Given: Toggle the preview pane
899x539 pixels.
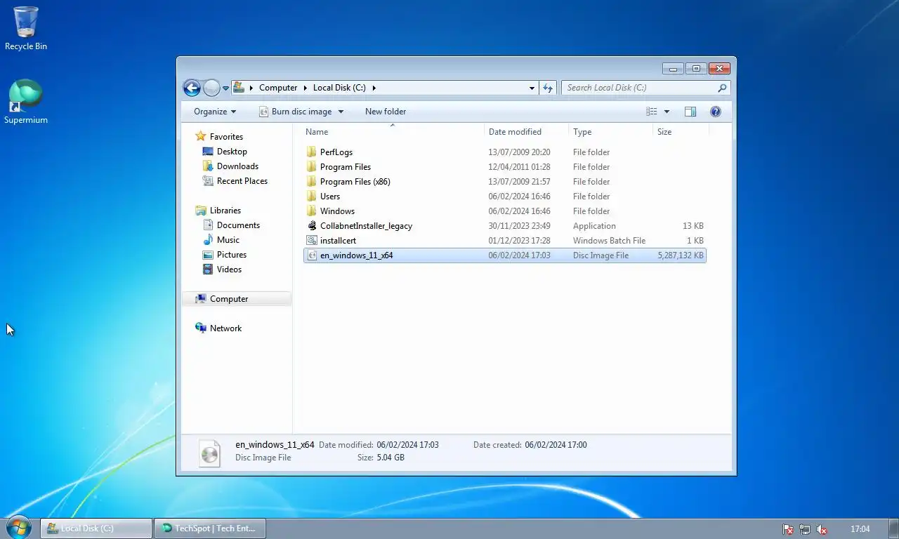Looking at the screenshot, I should click(690, 112).
